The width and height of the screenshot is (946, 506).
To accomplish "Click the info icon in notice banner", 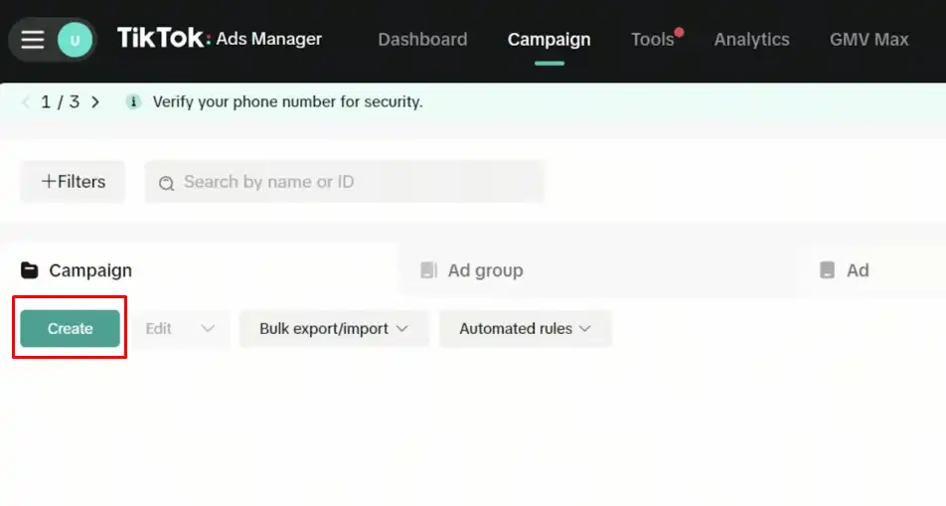I will pyautogui.click(x=133, y=102).
